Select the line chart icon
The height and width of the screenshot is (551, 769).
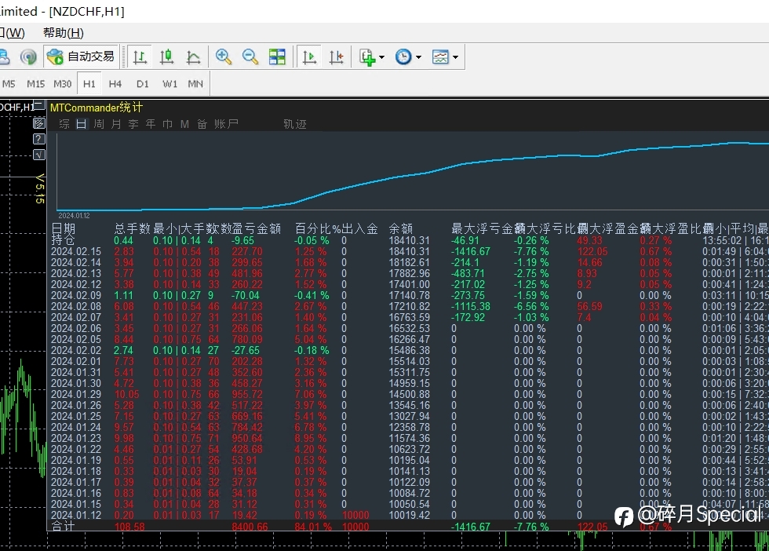tap(193, 57)
